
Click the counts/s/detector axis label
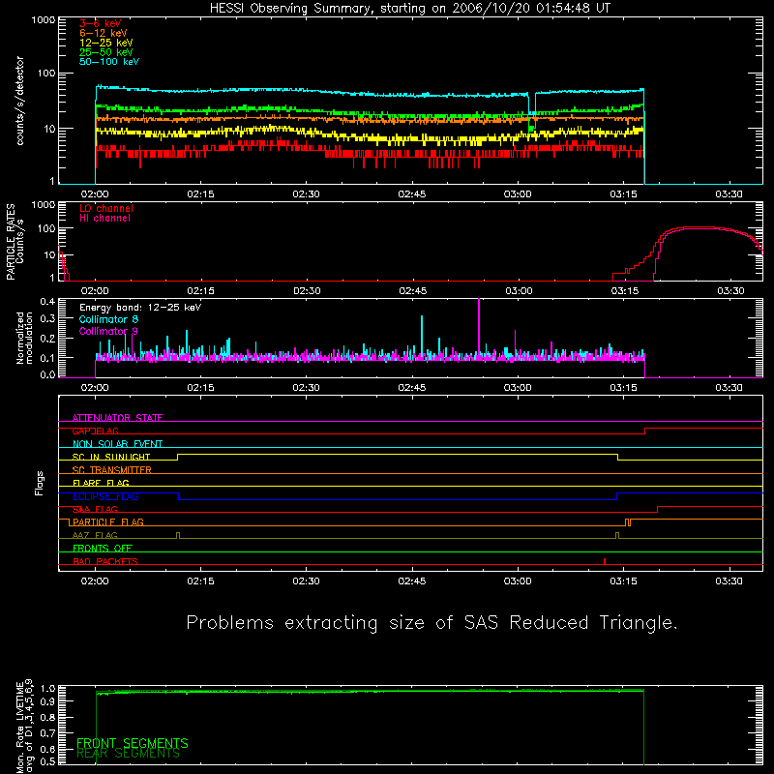pos(19,101)
